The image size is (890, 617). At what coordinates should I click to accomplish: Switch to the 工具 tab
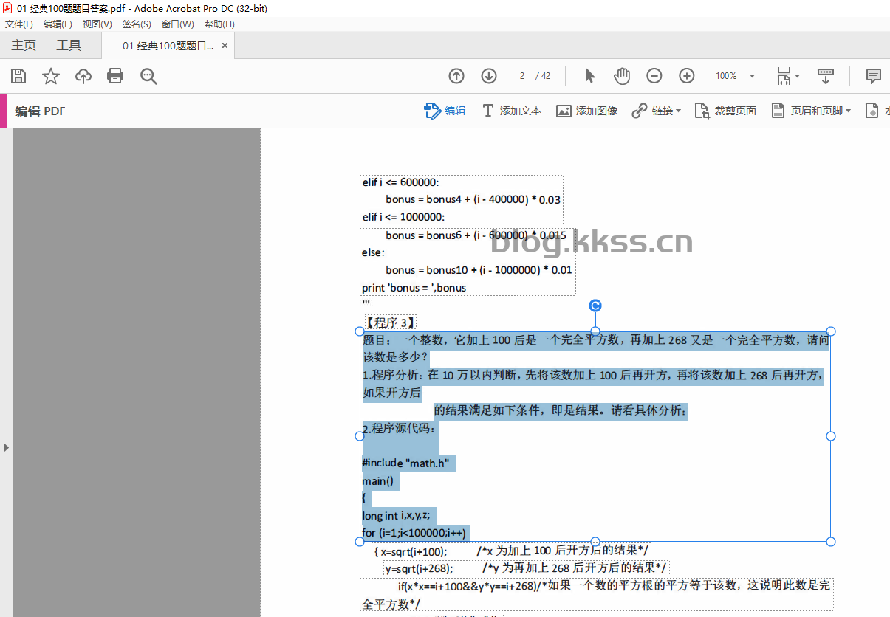(69, 46)
